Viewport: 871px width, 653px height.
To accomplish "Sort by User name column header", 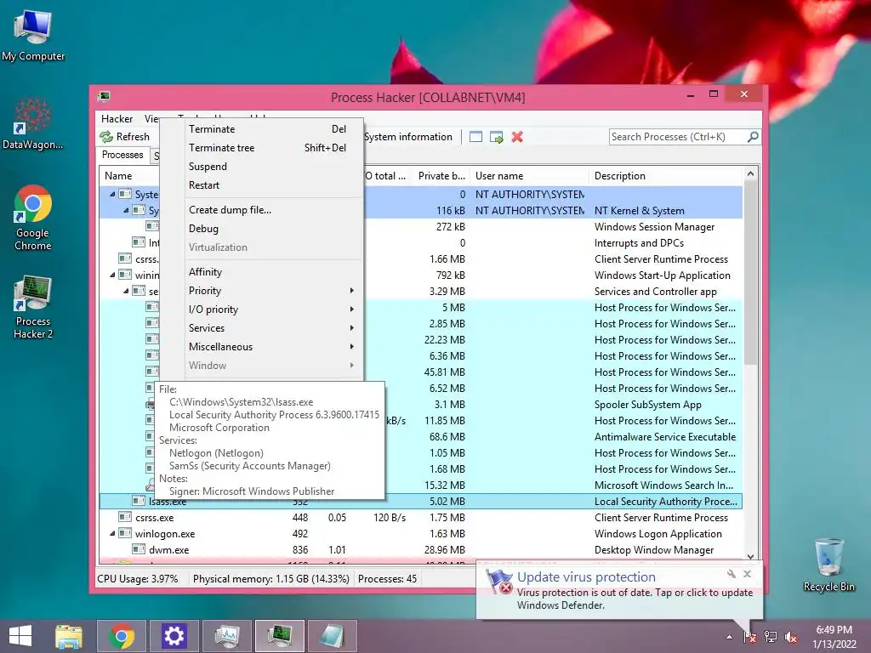I will pos(528,176).
